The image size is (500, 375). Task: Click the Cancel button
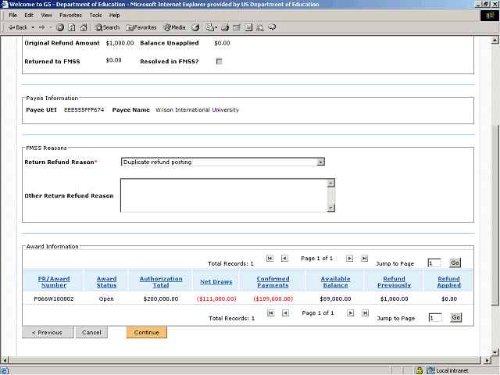pyautogui.click(x=91, y=333)
